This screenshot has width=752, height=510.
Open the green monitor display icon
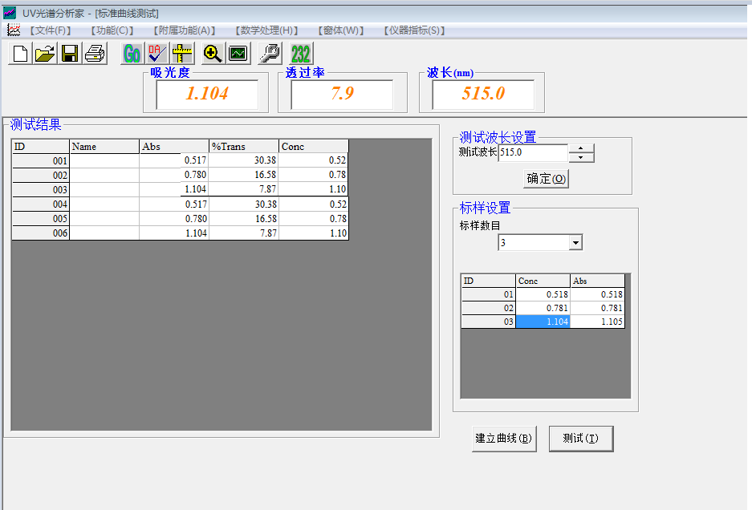238,54
